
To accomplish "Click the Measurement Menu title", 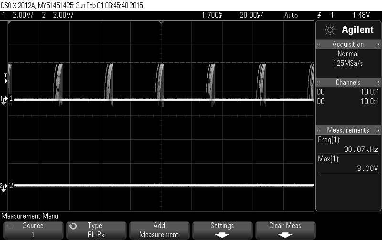I will coord(30,216).
